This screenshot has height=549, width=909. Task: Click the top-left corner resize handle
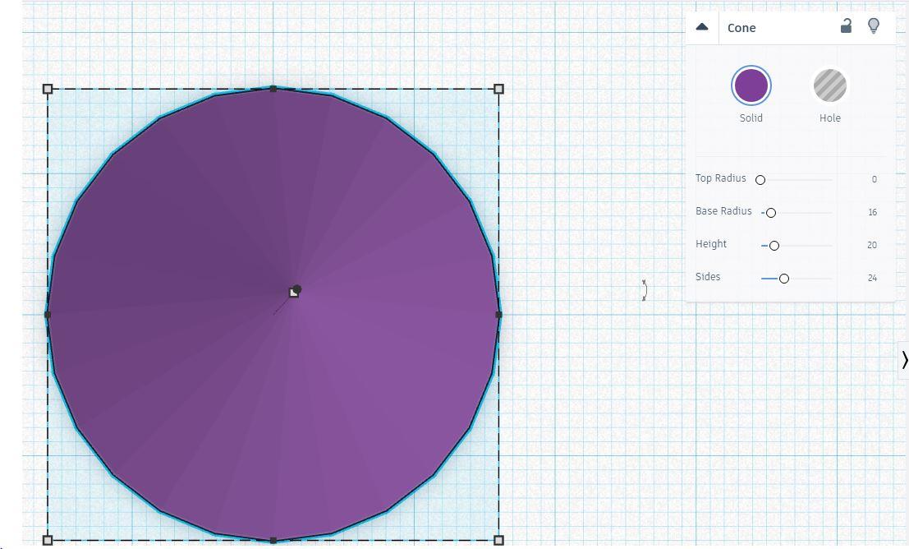click(x=48, y=89)
